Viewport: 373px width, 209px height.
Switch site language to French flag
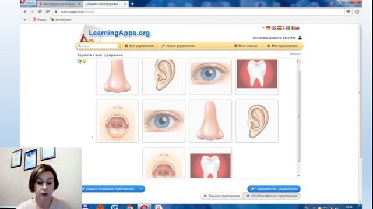coord(285,28)
